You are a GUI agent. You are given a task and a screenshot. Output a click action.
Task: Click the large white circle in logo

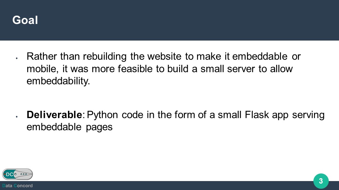[x=15, y=174]
